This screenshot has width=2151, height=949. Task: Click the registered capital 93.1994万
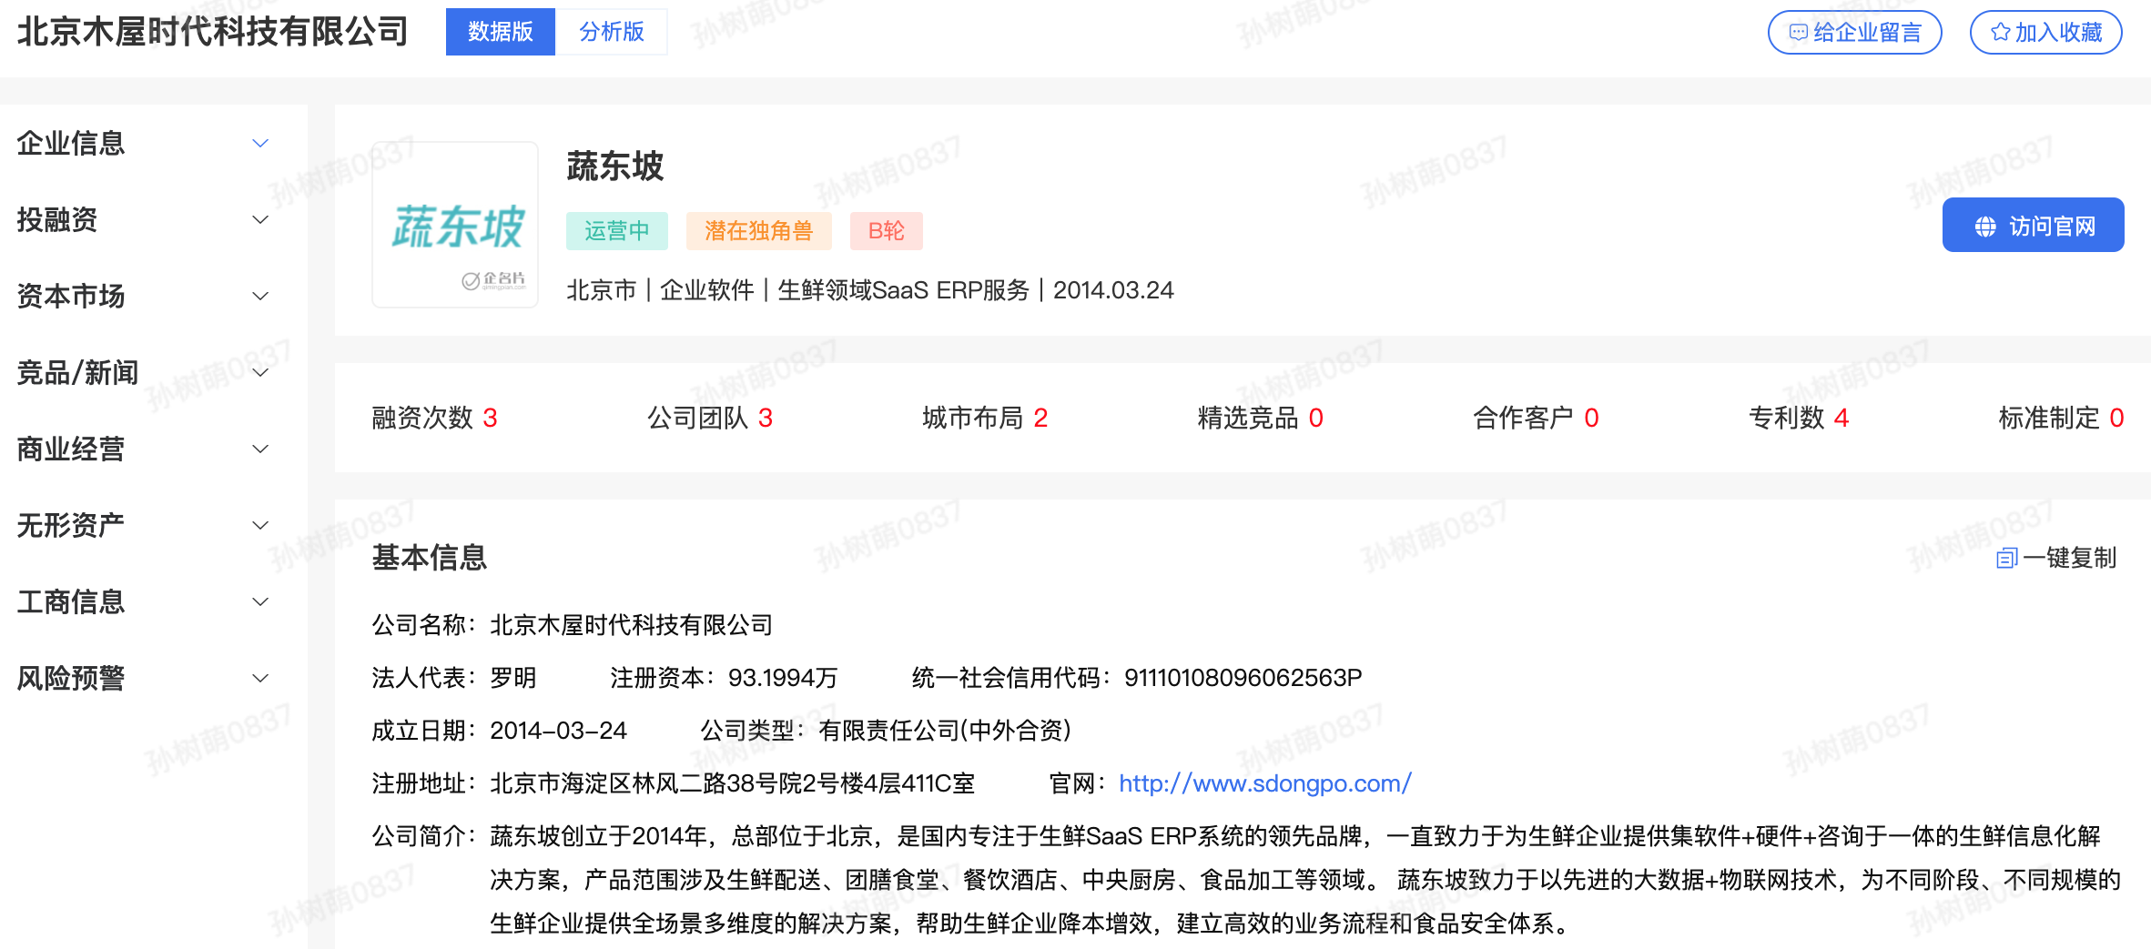pyautogui.click(x=783, y=678)
